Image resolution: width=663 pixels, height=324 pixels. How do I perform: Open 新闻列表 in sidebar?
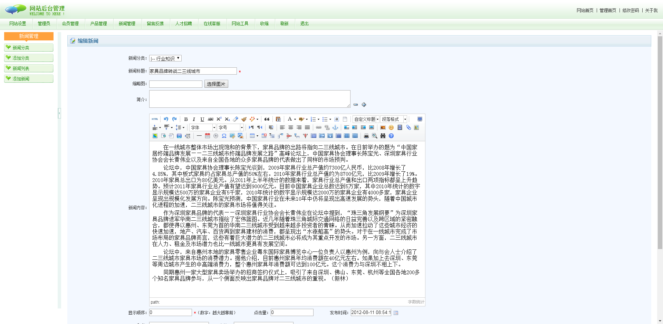coord(29,68)
